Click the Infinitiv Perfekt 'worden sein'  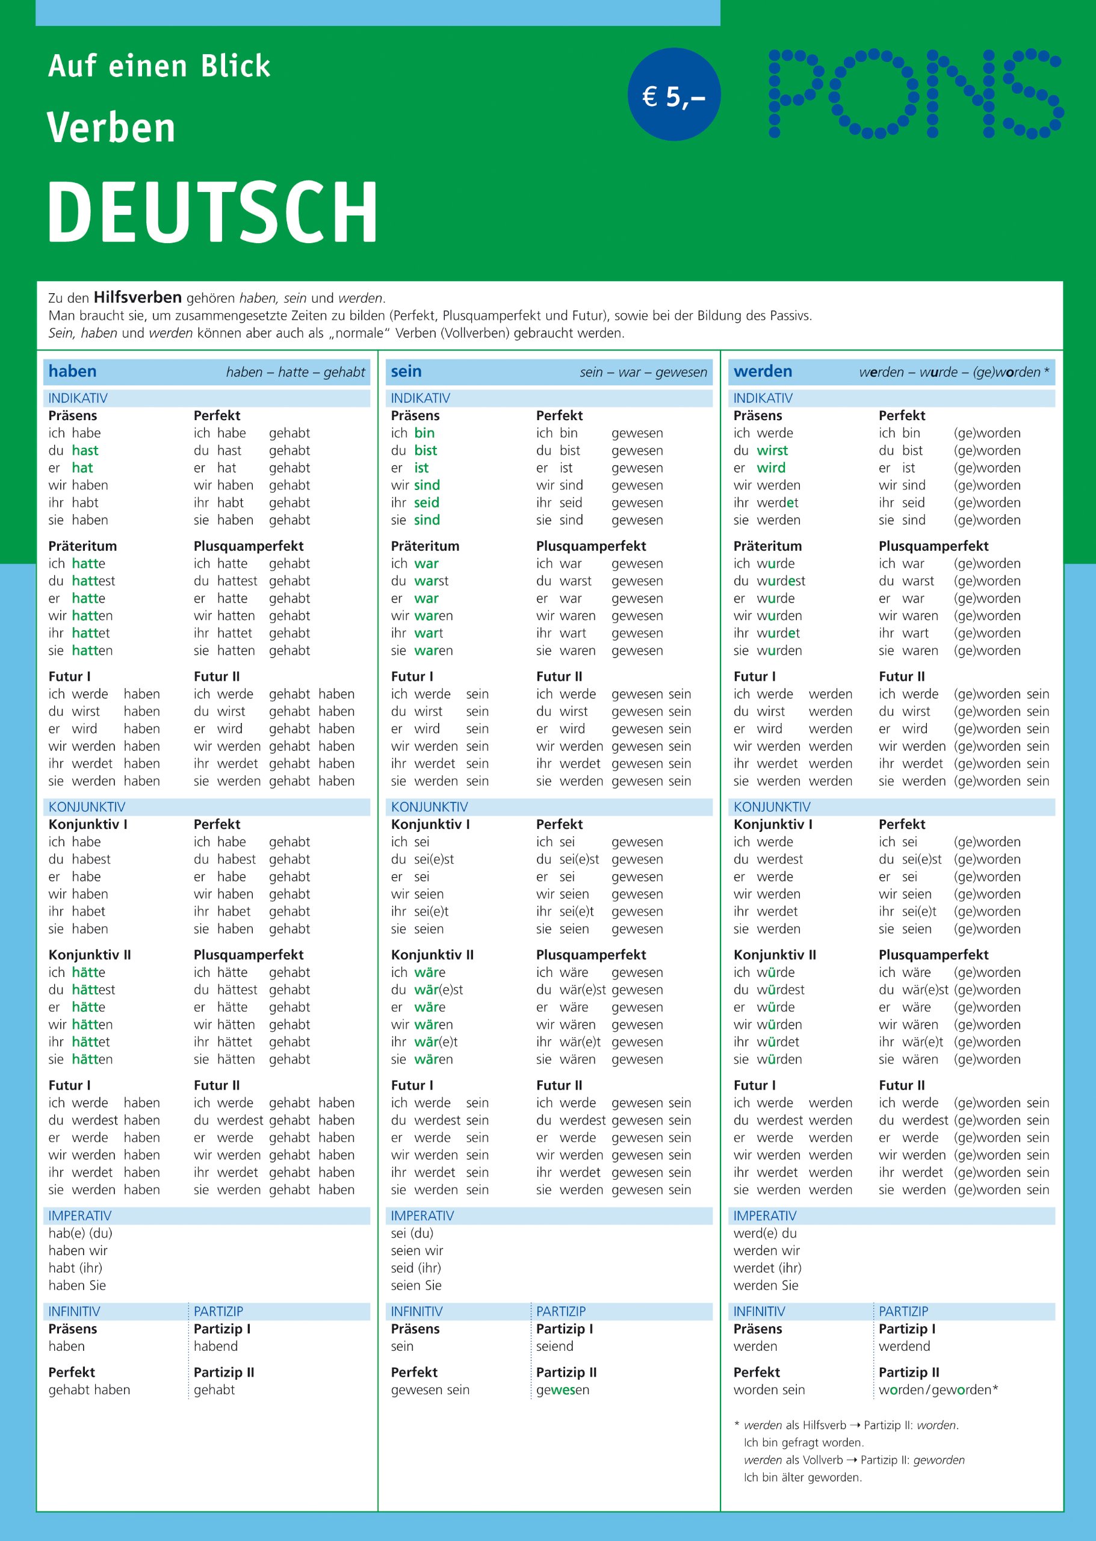(x=769, y=1390)
